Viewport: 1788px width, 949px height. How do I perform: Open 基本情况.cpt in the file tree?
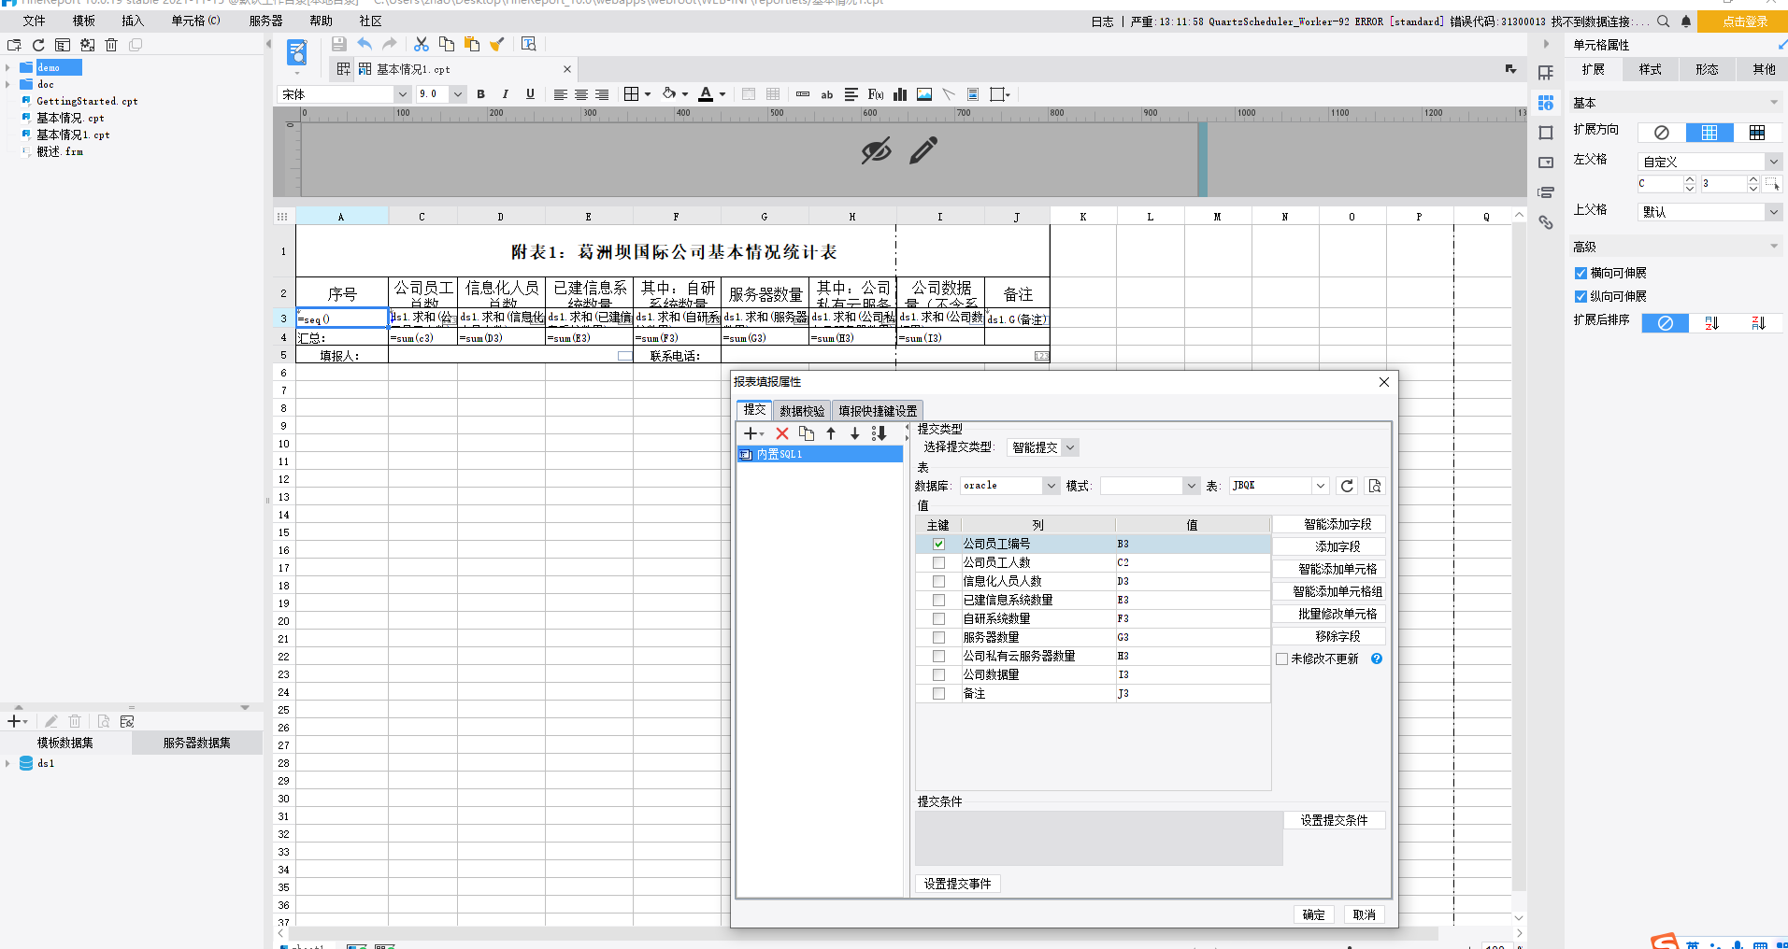point(70,118)
